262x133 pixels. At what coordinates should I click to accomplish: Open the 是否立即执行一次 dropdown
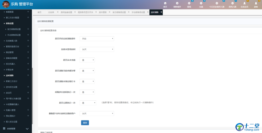[88, 103]
